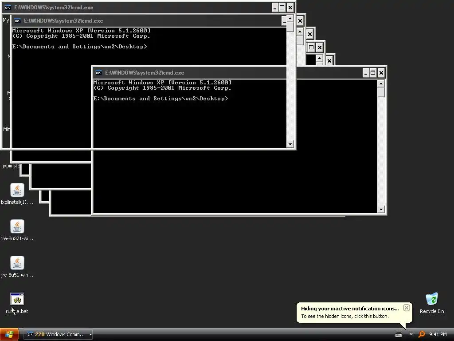The width and height of the screenshot is (454, 341).
Task: Click the scroll-up arrow of the frontmost cmd window
Action: coord(381,84)
